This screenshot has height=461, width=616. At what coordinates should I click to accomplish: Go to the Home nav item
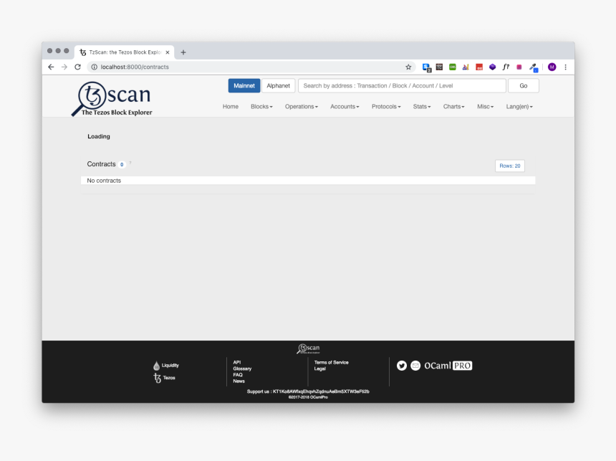click(231, 107)
